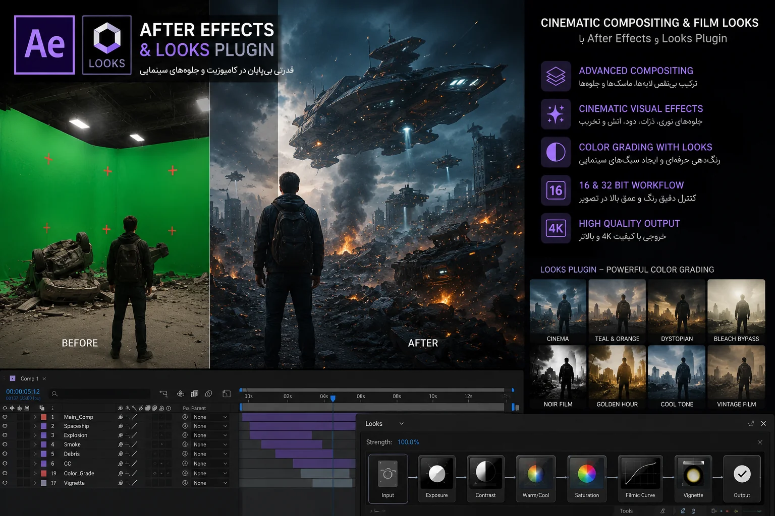
Task: Open the Warm/Cool color wheel node
Action: coord(535,478)
